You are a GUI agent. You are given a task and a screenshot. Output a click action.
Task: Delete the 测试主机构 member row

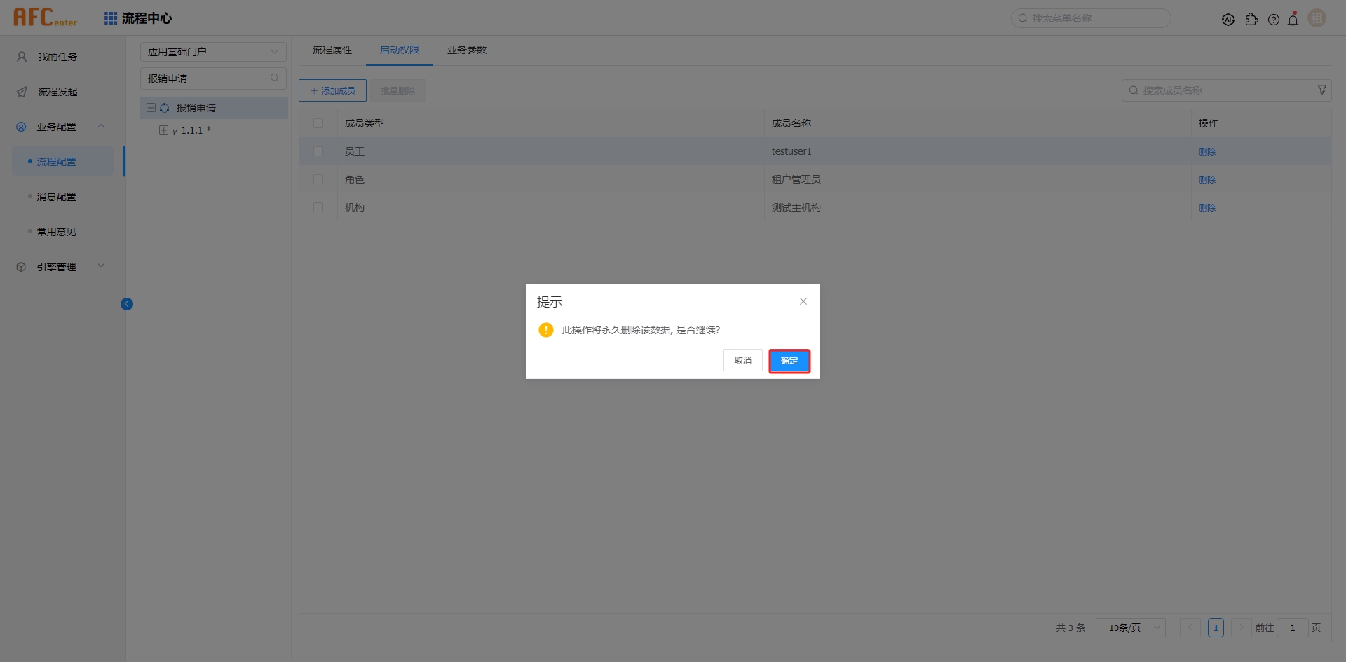coord(1207,207)
